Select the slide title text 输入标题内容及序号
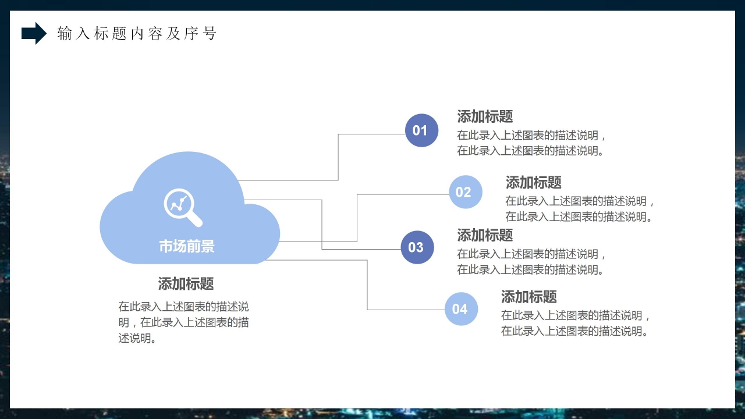Image resolution: width=745 pixels, height=419 pixels. (x=137, y=34)
